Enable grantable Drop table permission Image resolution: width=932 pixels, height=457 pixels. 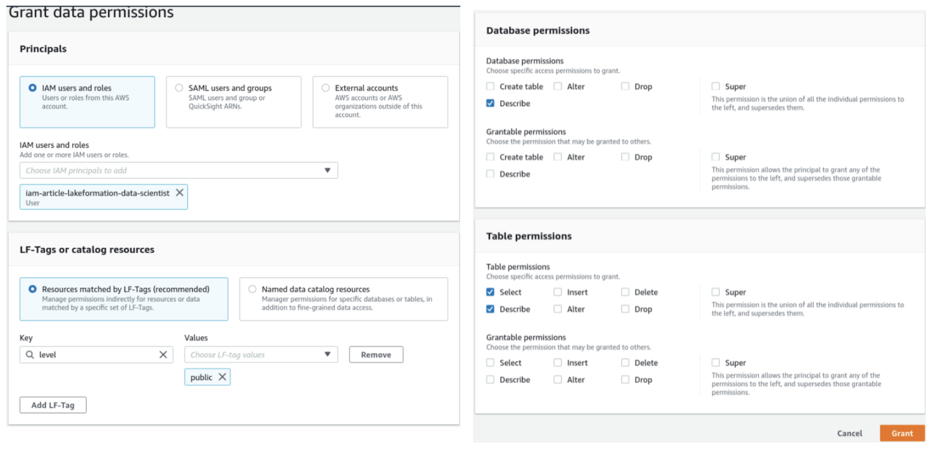pyautogui.click(x=625, y=380)
